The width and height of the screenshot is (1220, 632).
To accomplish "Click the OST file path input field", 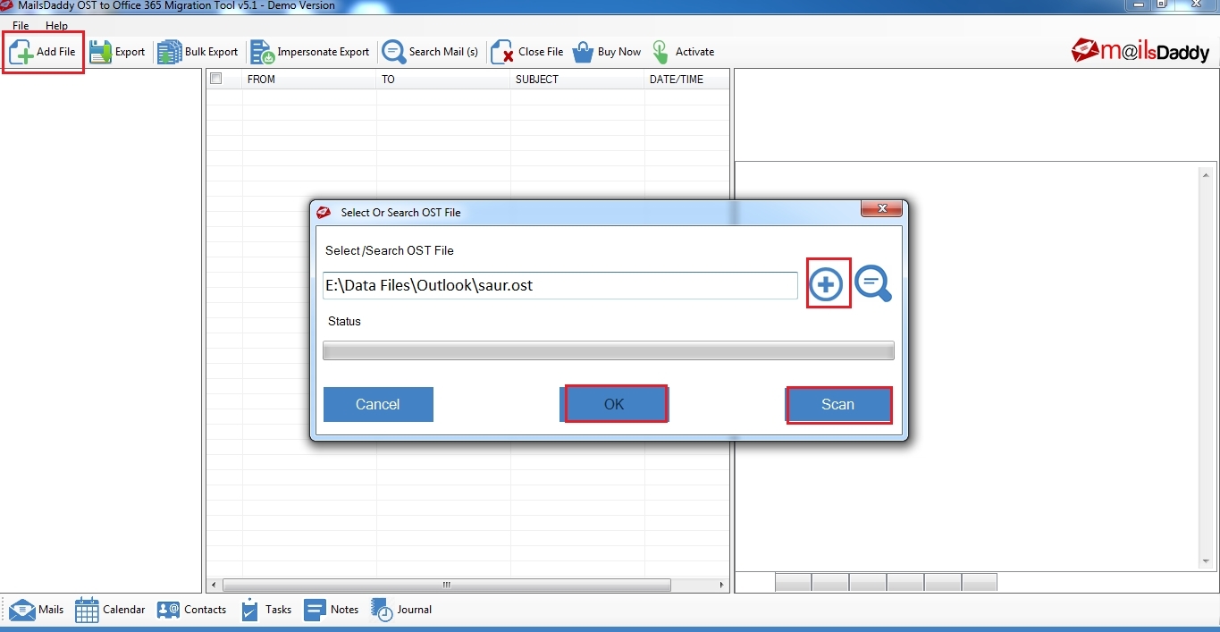I will click(x=560, y=286).
